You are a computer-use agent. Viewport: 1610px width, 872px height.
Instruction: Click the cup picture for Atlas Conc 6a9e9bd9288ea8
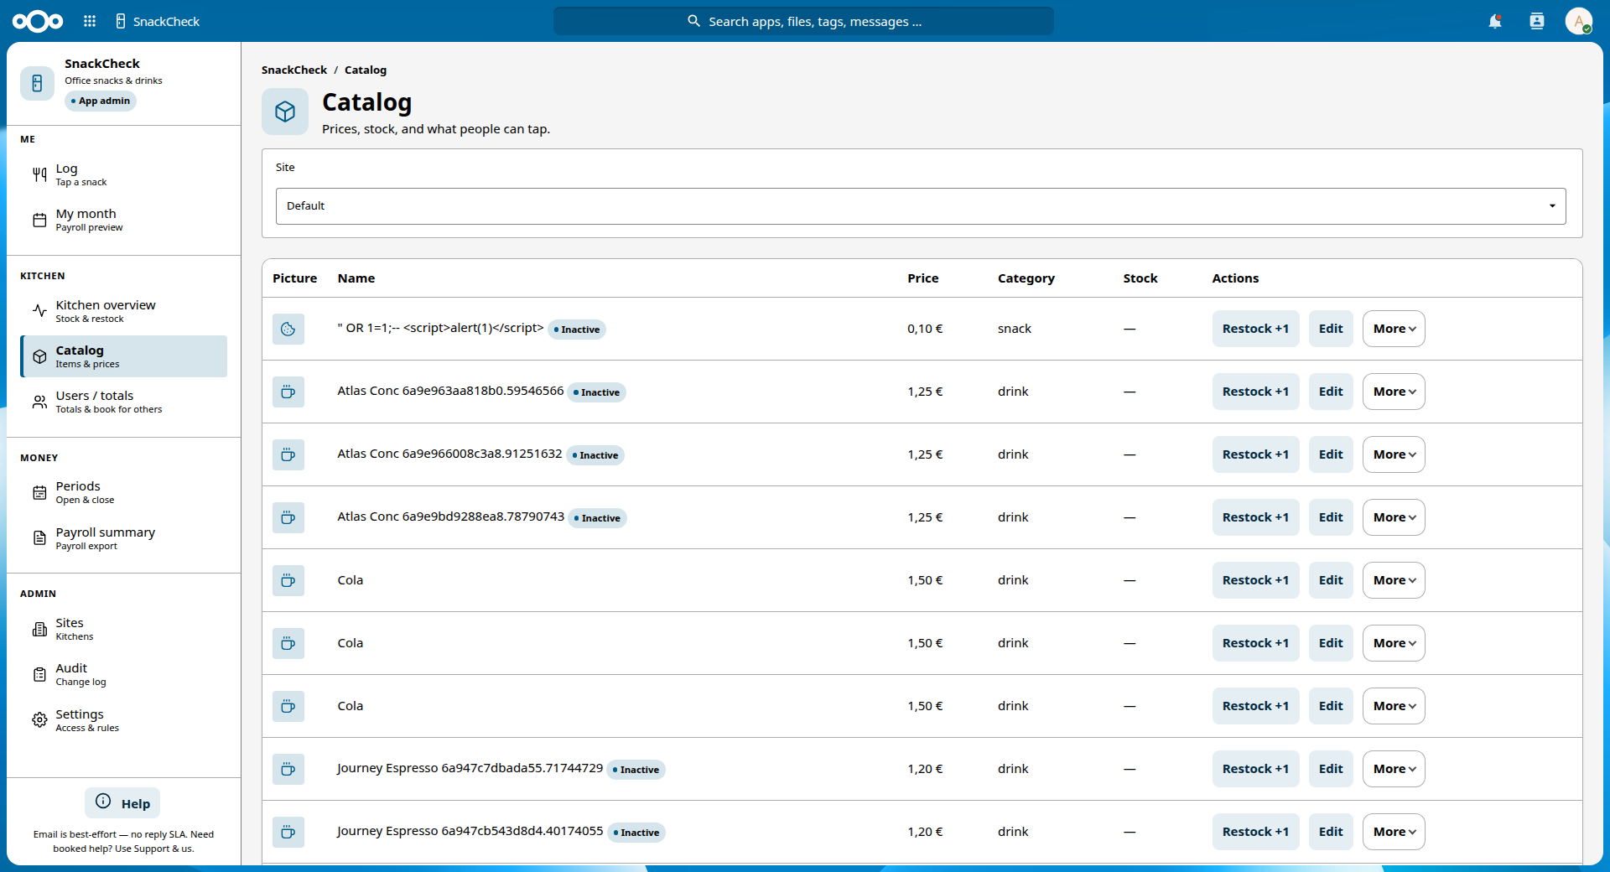(x=288, y=517)
